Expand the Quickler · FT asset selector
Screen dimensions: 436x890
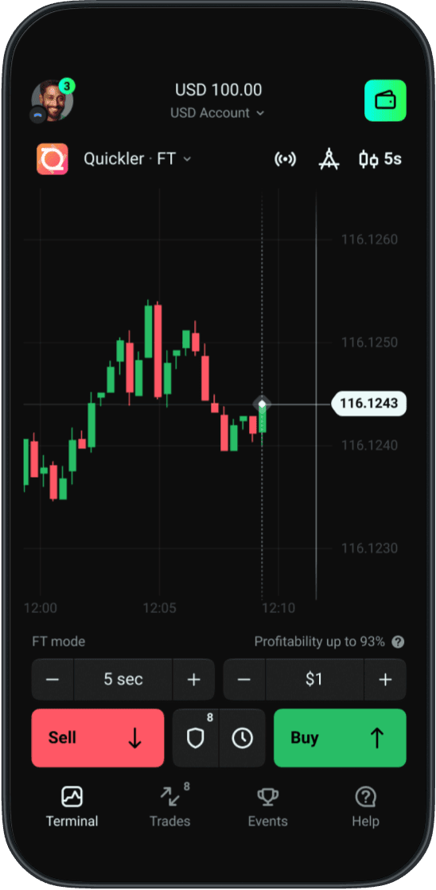click(138, 159)
